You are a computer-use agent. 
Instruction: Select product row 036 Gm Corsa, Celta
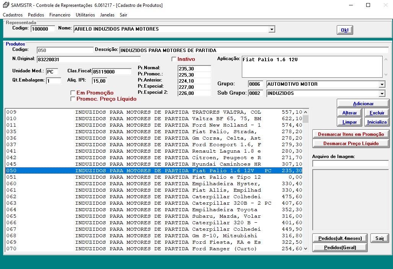(154, 138)
